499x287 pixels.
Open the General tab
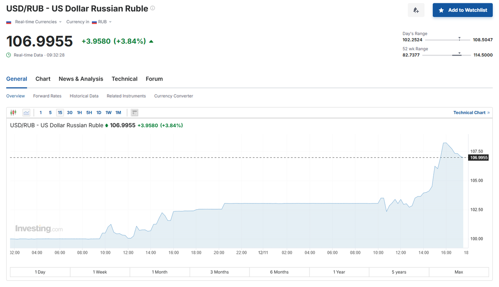click(17, 79)
